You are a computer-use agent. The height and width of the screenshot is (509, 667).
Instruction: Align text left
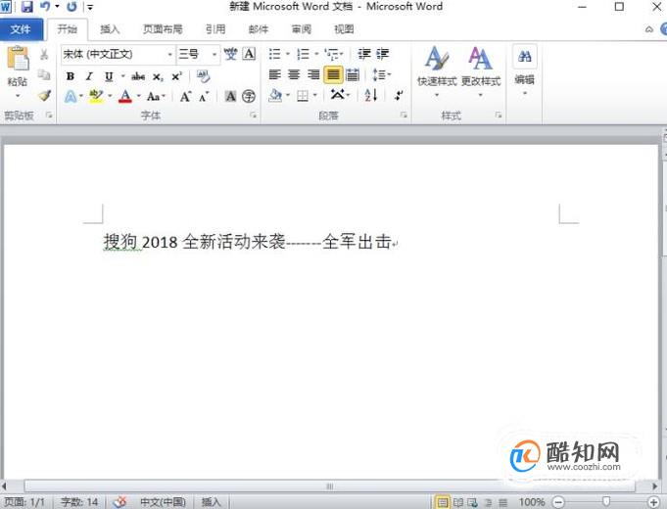tap(275, 75)
